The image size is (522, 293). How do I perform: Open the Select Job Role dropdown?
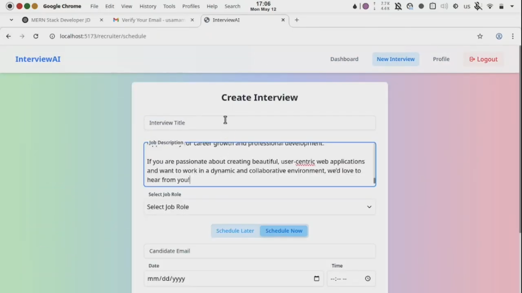[x=259, y=207]
